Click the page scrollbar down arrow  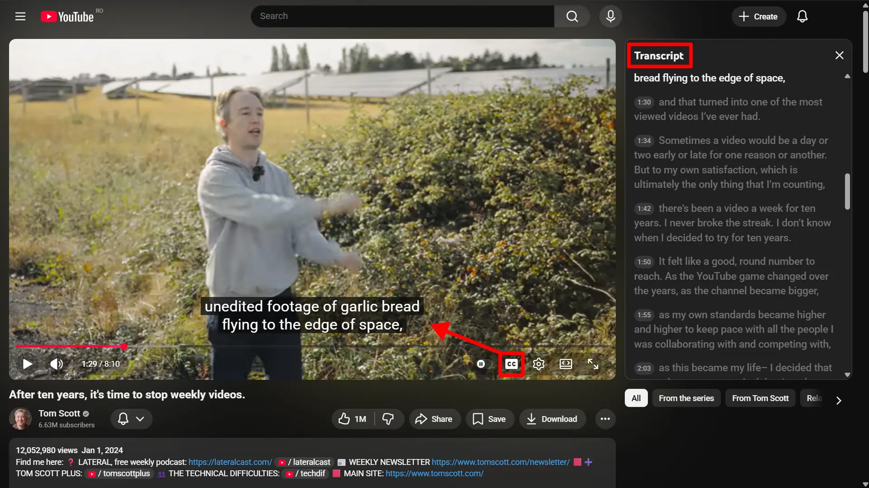click(865, 484)
